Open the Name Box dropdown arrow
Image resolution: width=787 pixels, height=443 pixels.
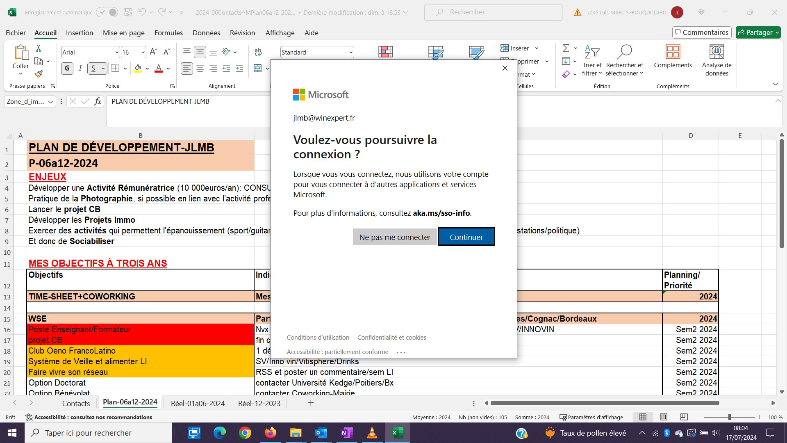pos(50,102)
